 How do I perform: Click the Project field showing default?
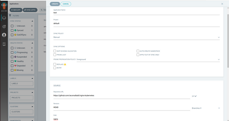(136, 23)
